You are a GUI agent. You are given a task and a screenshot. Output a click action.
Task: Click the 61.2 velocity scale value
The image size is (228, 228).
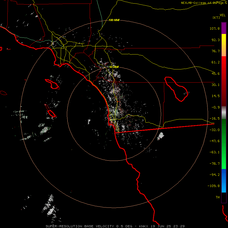[x=216, y=62]
